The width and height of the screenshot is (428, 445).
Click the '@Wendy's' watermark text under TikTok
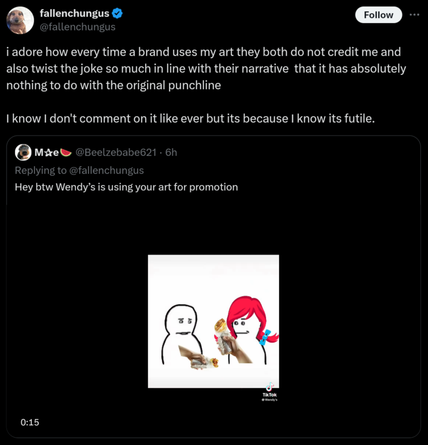(x=270, y=400)
